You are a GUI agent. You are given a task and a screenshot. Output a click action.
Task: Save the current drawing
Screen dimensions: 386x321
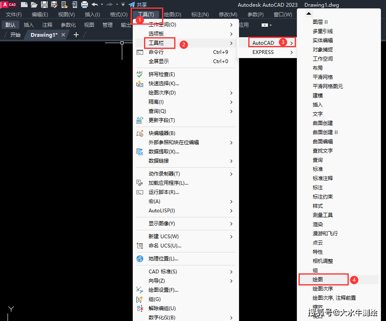[44, 5]
